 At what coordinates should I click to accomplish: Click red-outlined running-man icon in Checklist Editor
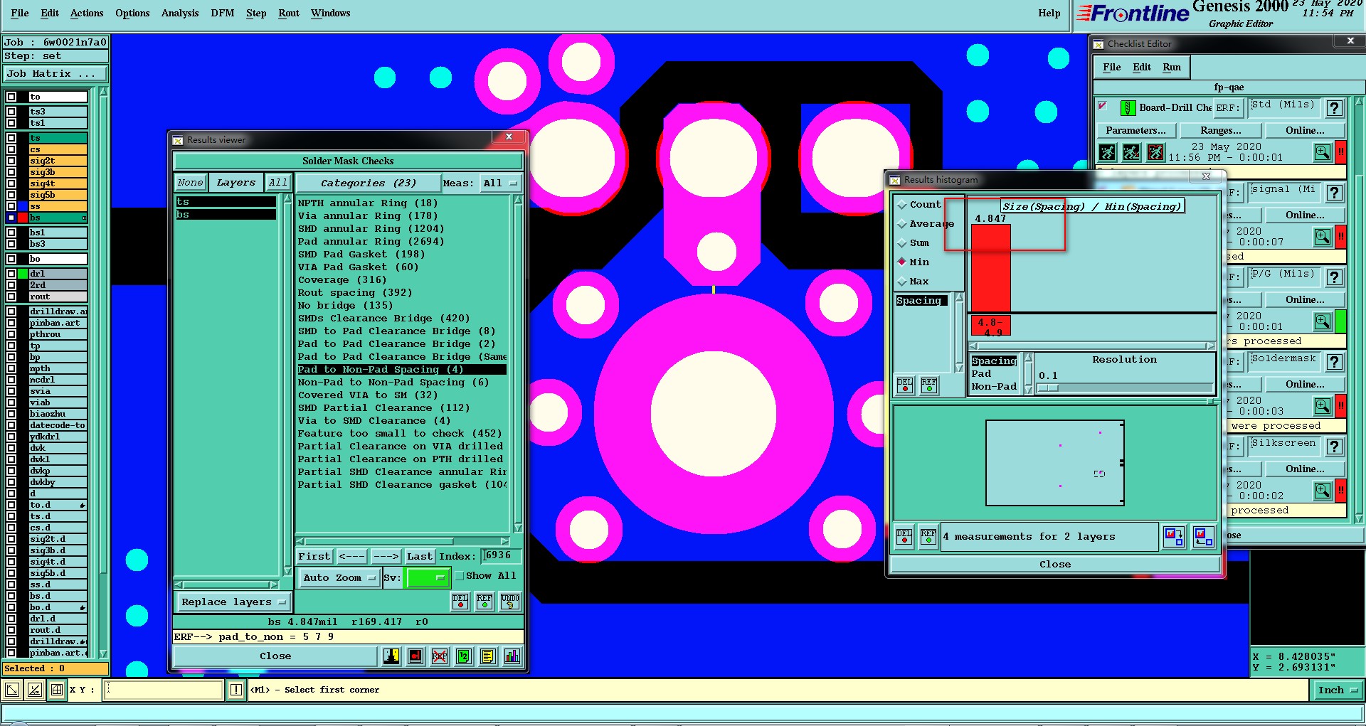point(1155,152)
